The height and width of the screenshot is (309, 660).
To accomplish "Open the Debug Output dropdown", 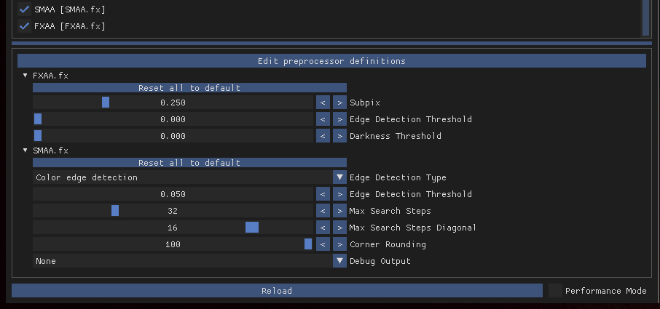I will pos(339,261).
